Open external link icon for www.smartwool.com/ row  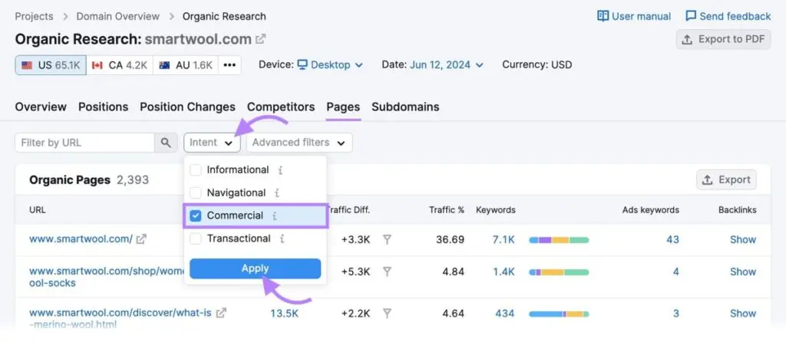141,239
